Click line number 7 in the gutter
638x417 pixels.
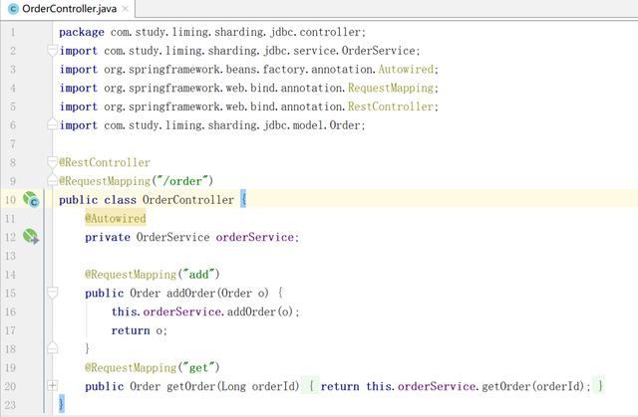pyautogui.click(x=13, y=143)
